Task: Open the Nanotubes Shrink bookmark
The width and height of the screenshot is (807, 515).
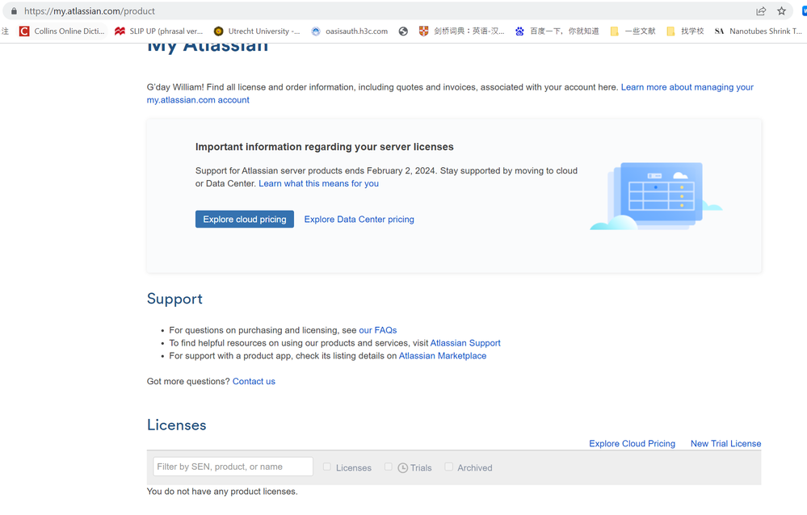Action: coord(758,31)
